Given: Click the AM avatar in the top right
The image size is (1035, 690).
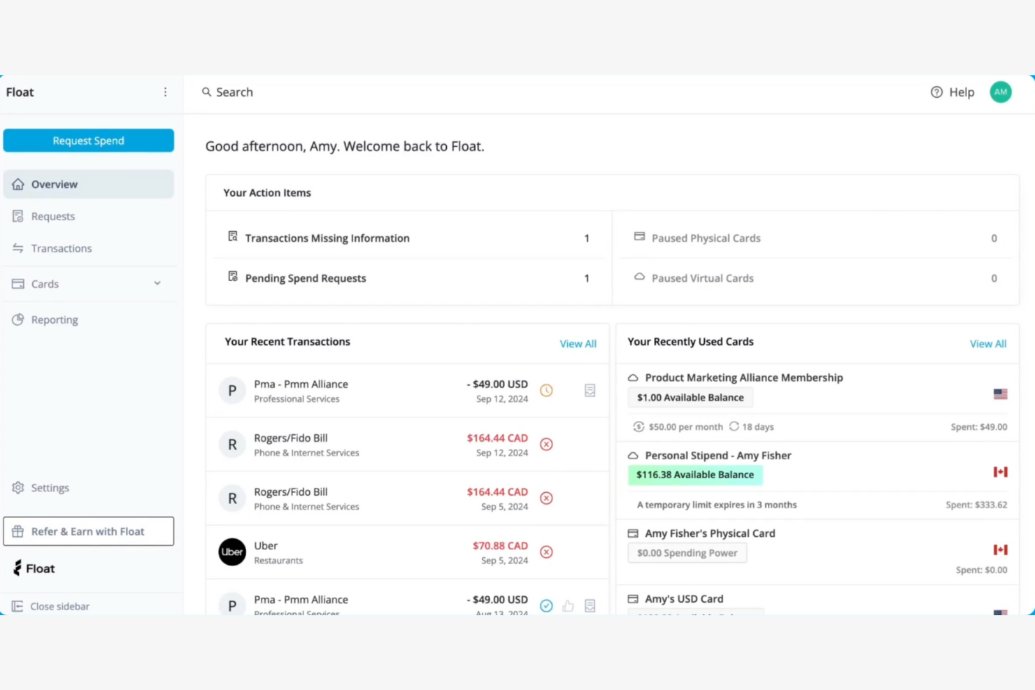Looking at the screenshot, I should [1001, 92].
